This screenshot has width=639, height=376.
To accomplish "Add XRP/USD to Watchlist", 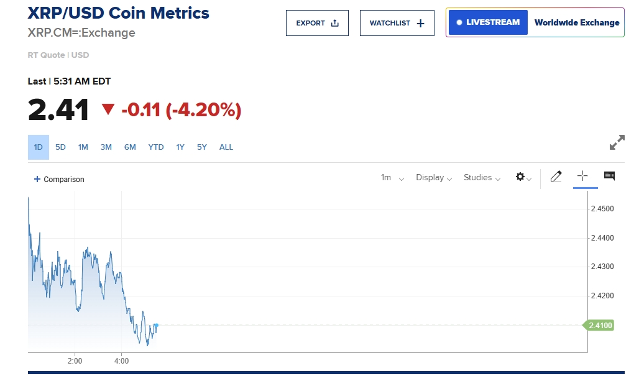I will point(397,23).
